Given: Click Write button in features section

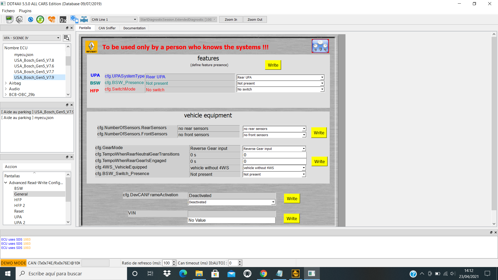Looking at the screenshot, I should coord(273,65).
